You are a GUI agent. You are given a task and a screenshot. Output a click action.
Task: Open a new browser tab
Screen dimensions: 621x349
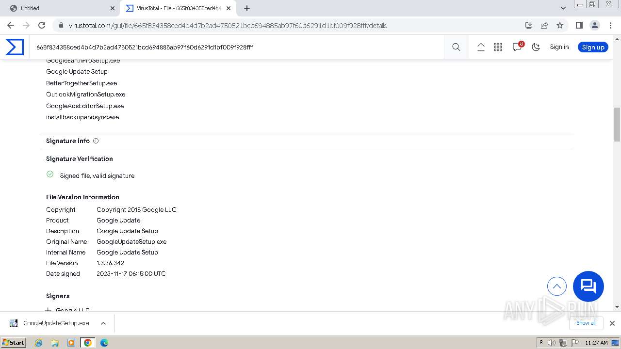pos(246,8)
